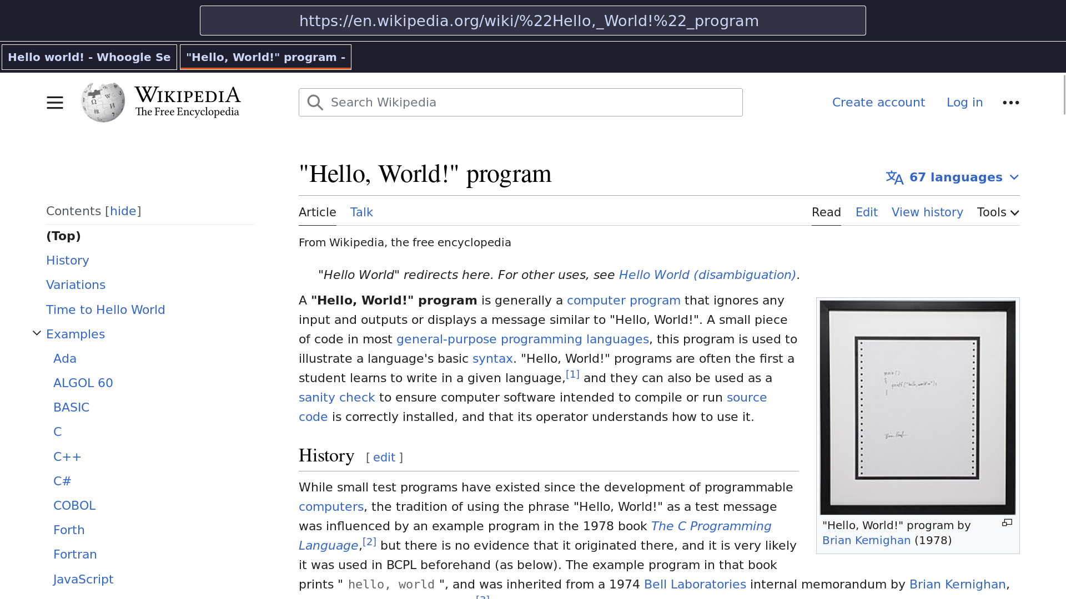Viewport: 1066px width, 599px height.
Task: Click the Wikipedia globe logo
Action: pyautogui.click(x=103, y=103)
